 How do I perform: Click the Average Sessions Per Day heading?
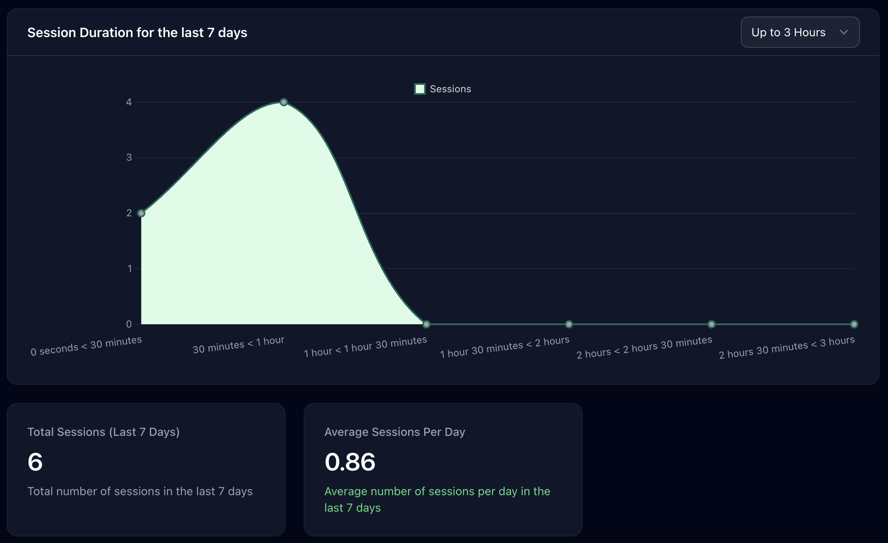[x=394, y=432]
